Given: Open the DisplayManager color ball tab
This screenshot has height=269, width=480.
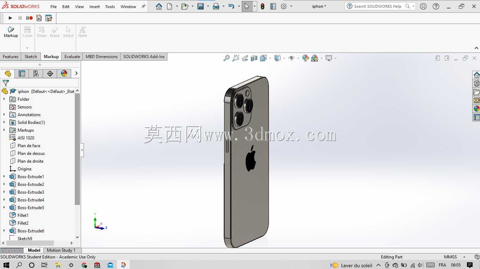Looking at the screenshot, I should tap(64, 73).
